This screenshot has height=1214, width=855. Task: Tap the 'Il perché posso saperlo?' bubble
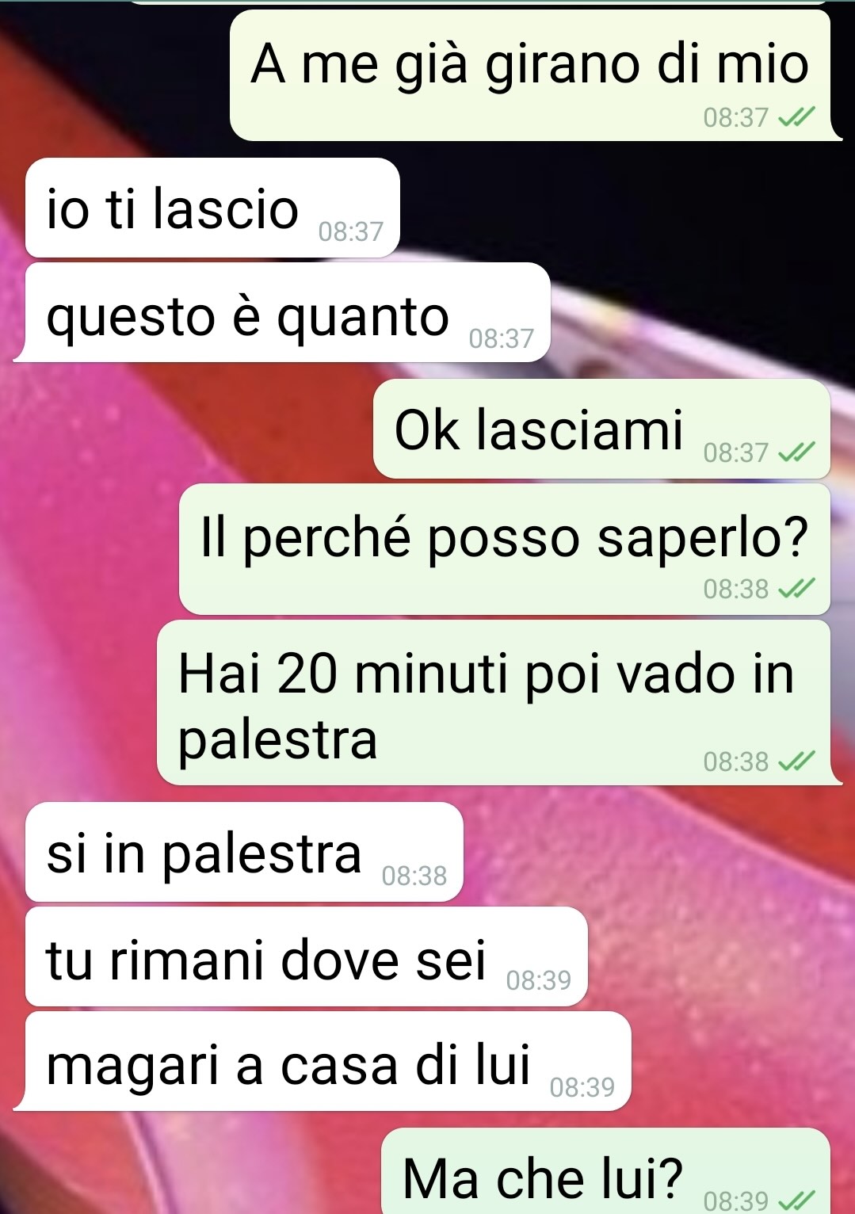pos(505,549)
